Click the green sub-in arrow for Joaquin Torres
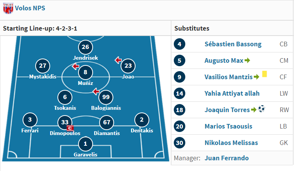This screenshot has width=294, height=171. [254, 110]
